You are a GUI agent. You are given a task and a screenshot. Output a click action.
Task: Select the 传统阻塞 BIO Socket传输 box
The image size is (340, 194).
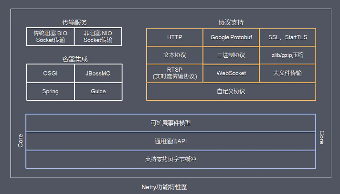(50, 37)
